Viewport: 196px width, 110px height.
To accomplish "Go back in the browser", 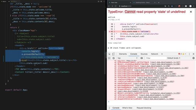I will pyautogui.click(x=109, y=6).
